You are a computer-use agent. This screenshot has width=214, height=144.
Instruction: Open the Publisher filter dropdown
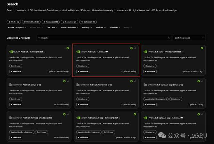point(115,28)
